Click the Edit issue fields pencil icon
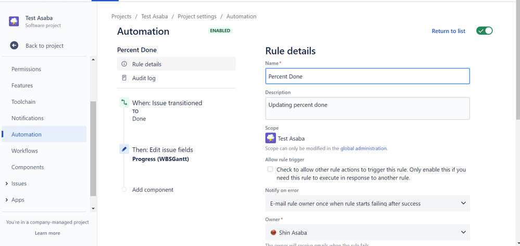This screenshot has height=246, width=520. (124, 149)
